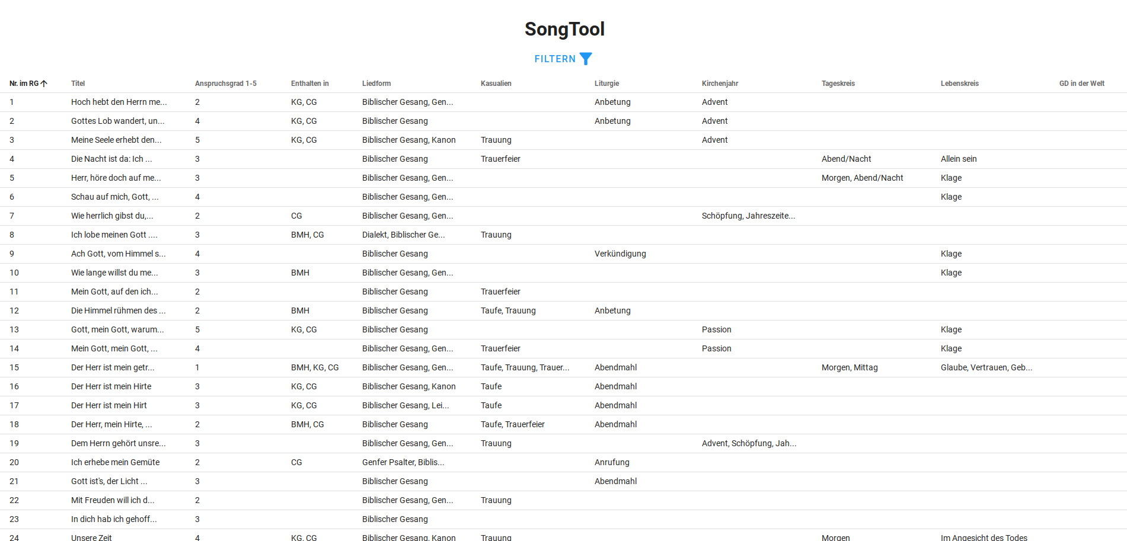Viewport: 1127px width, 541px height.
Task: Select song 'Hoch hebt den Herrn me...'
Action: (119, 102)
